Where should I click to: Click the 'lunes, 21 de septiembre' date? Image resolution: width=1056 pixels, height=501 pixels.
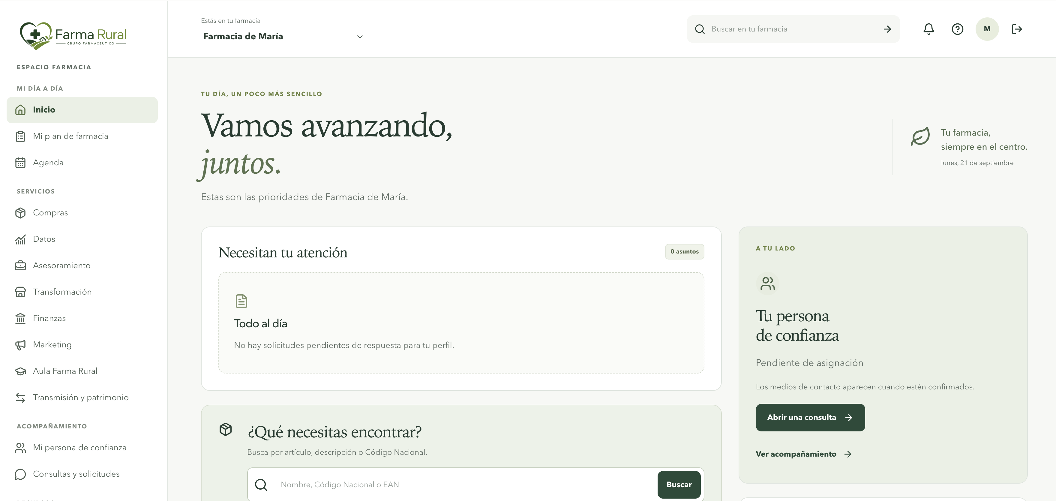pyautogui.click(x=977, y=163)
